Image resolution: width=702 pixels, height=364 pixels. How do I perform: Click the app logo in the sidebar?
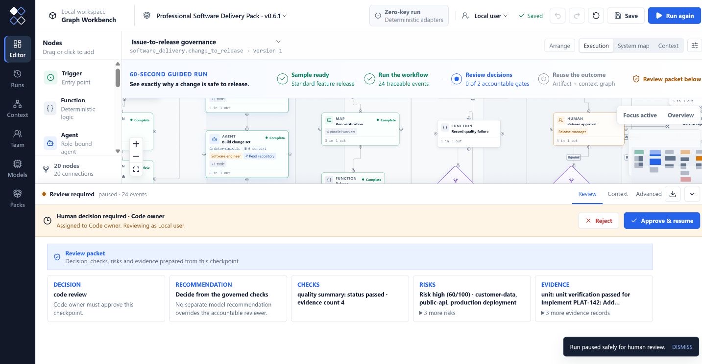coord(18,16)
